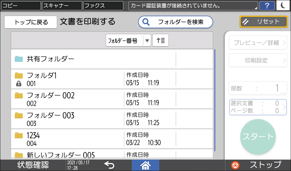Tap the sort order icon beside フォルダー番号
The image size is (291, 171).
(160, 40)
